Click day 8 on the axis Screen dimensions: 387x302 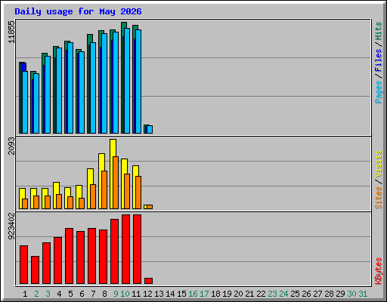[x=104, y=294]
